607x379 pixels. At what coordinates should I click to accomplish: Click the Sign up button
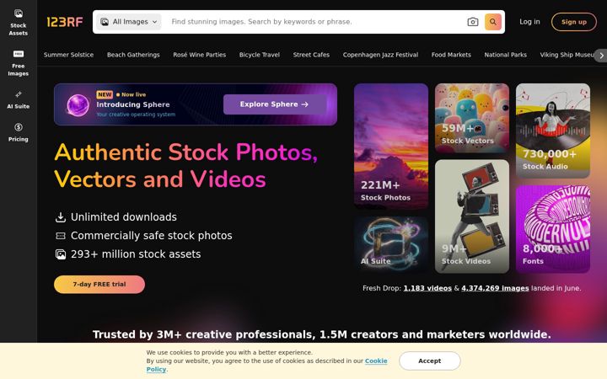[574, 22]
